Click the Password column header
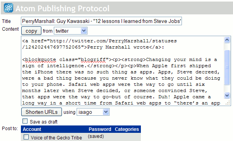Viewport: 233px width, 141px height. point(100,129)
